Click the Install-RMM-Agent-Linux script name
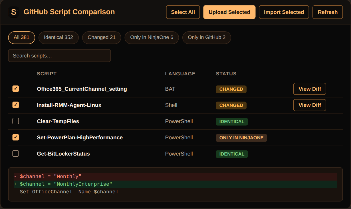 pos(69,105)
